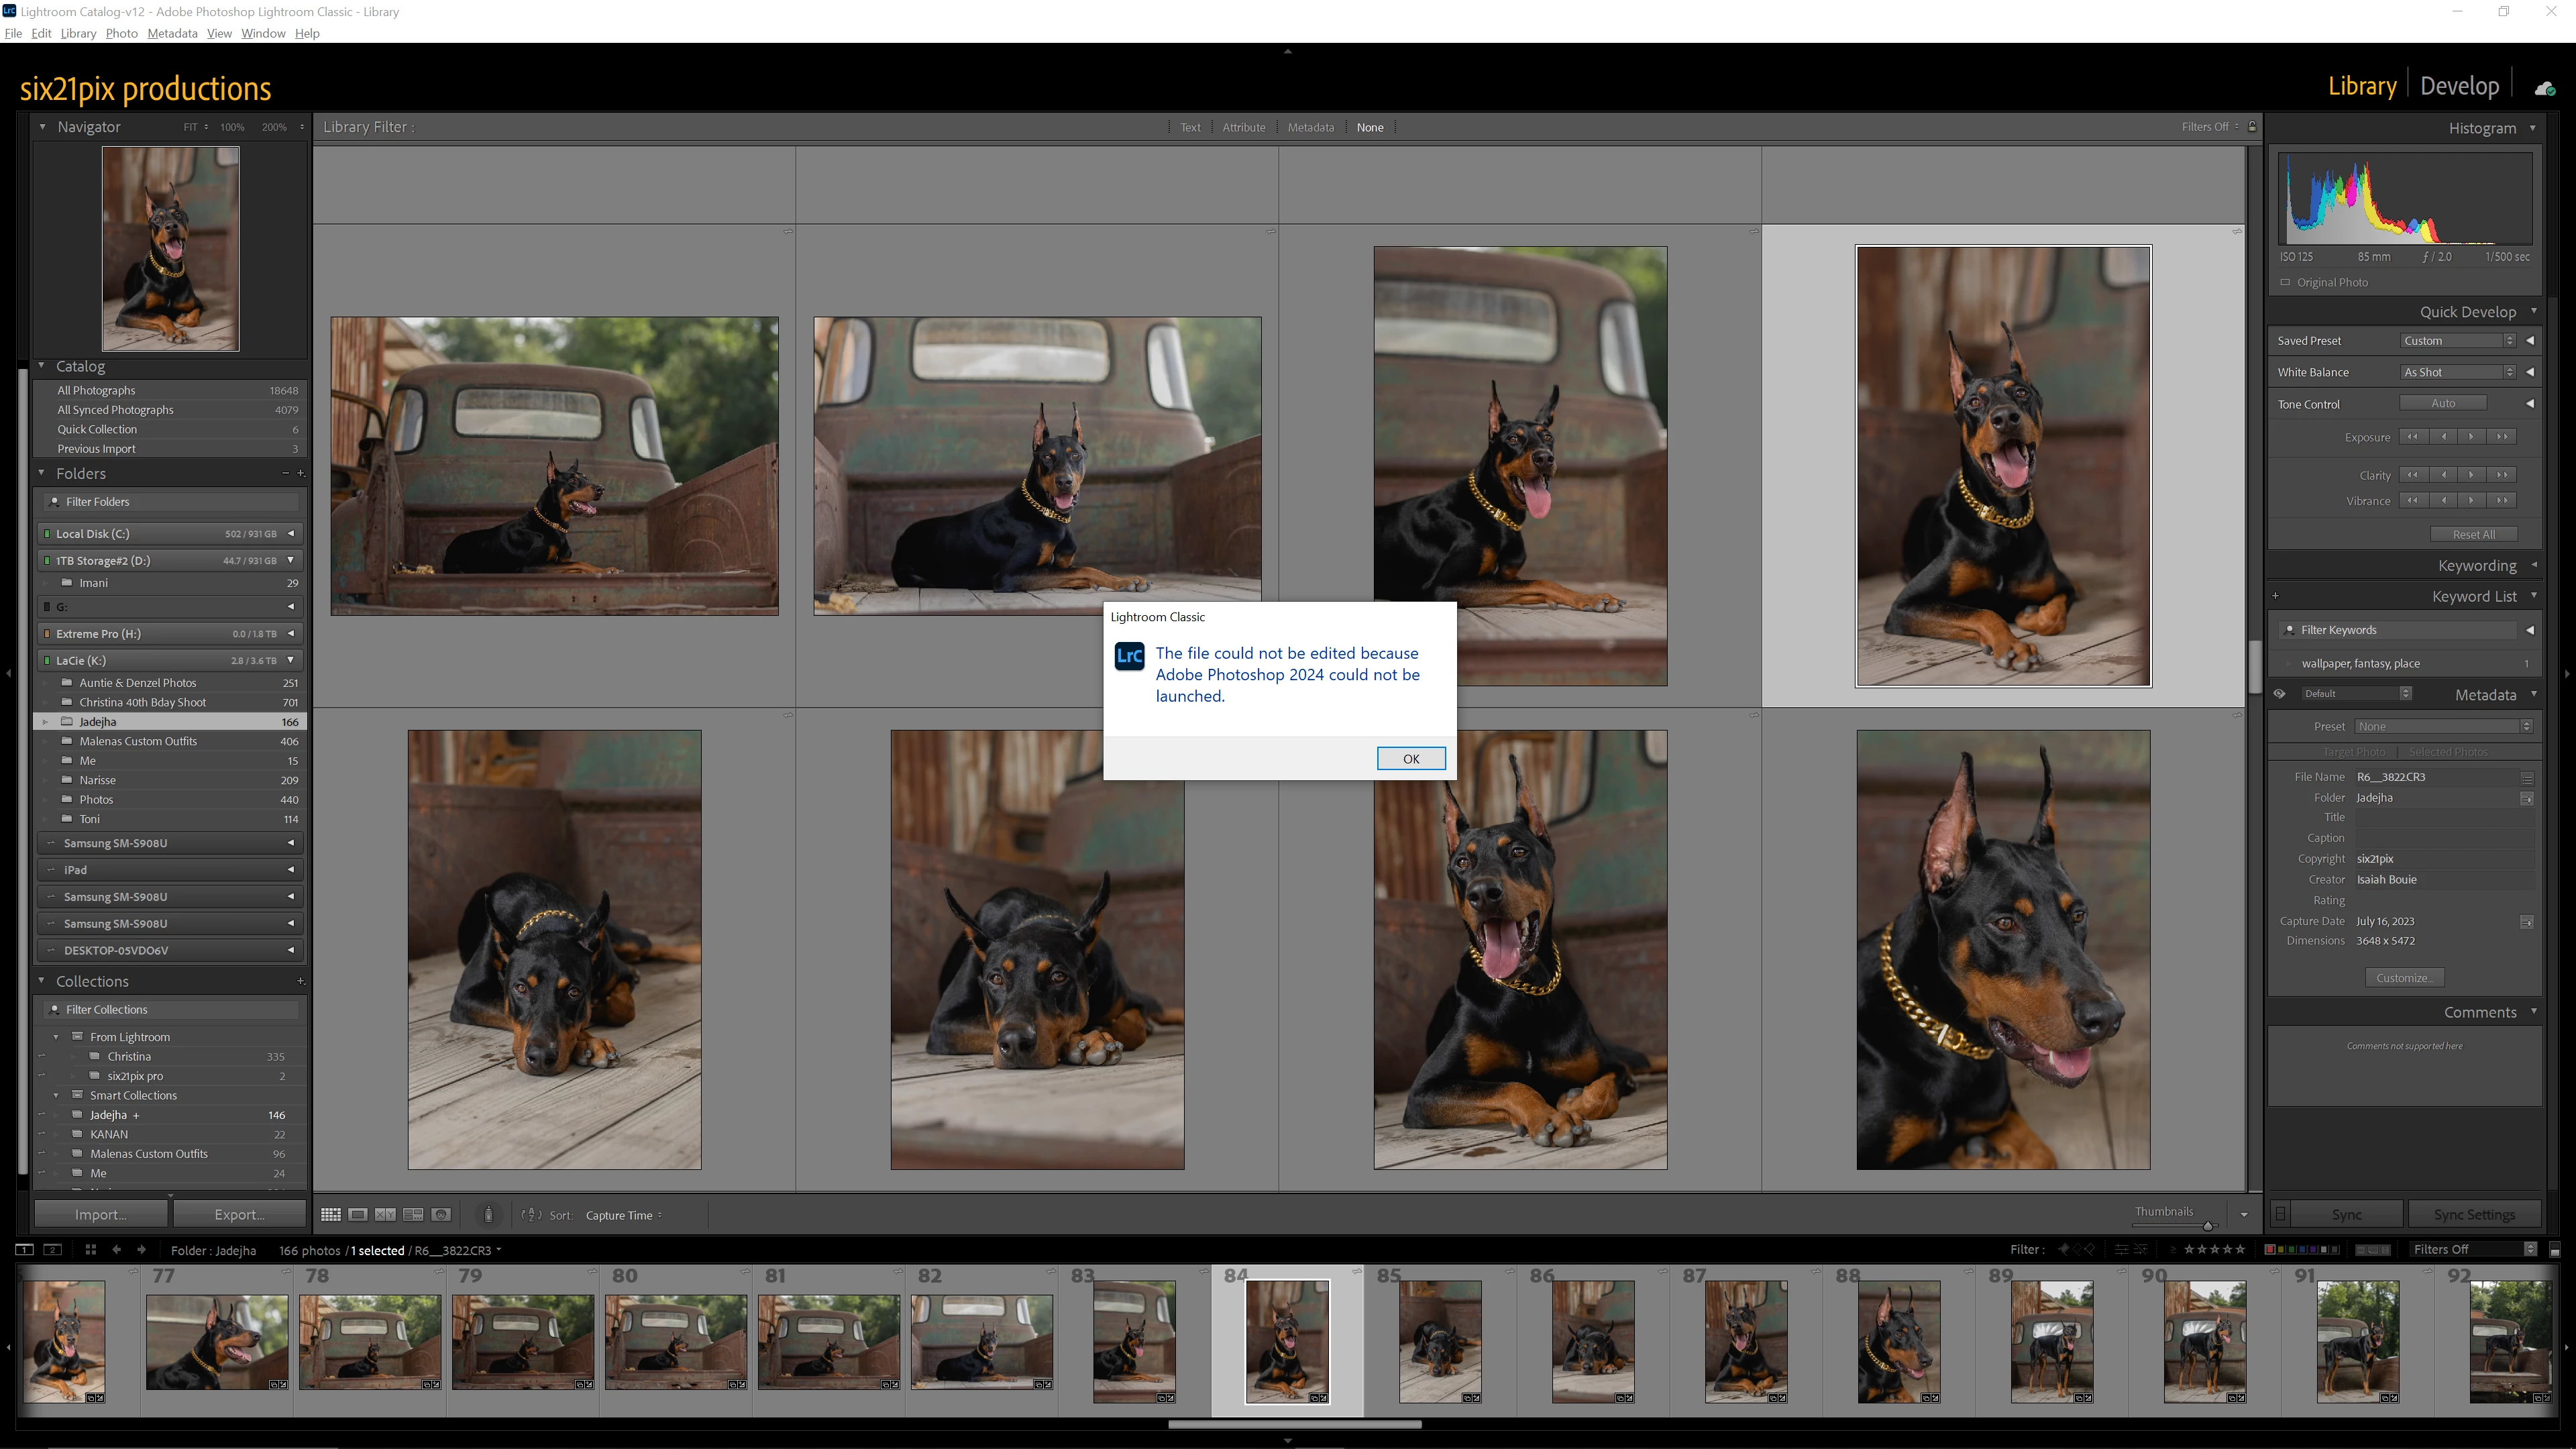Viewport: 2576px width, 1449px height.
Task: Open Survey view icon
Action: coord(413,1214)
